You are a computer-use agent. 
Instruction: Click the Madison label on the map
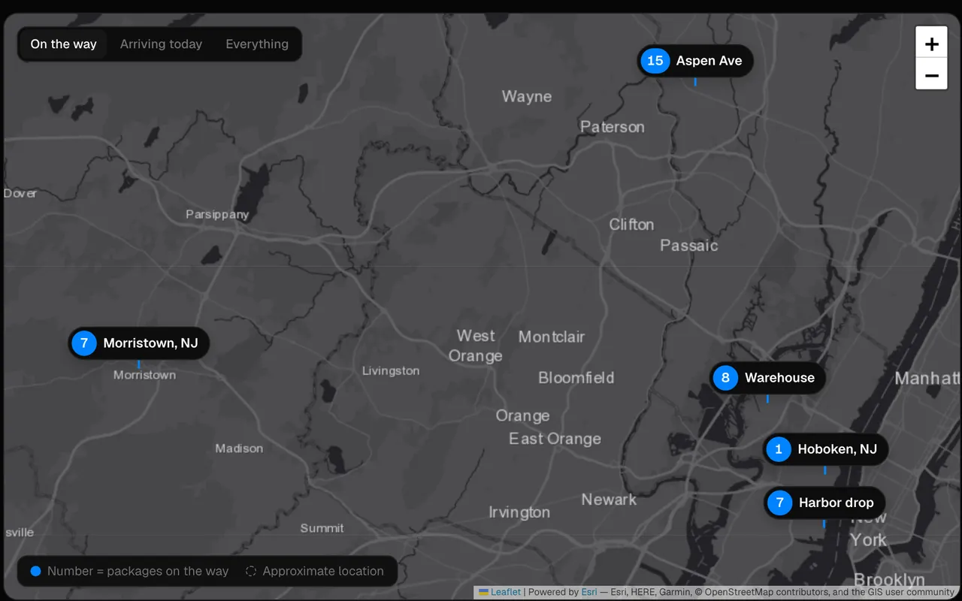click(239, 448)
